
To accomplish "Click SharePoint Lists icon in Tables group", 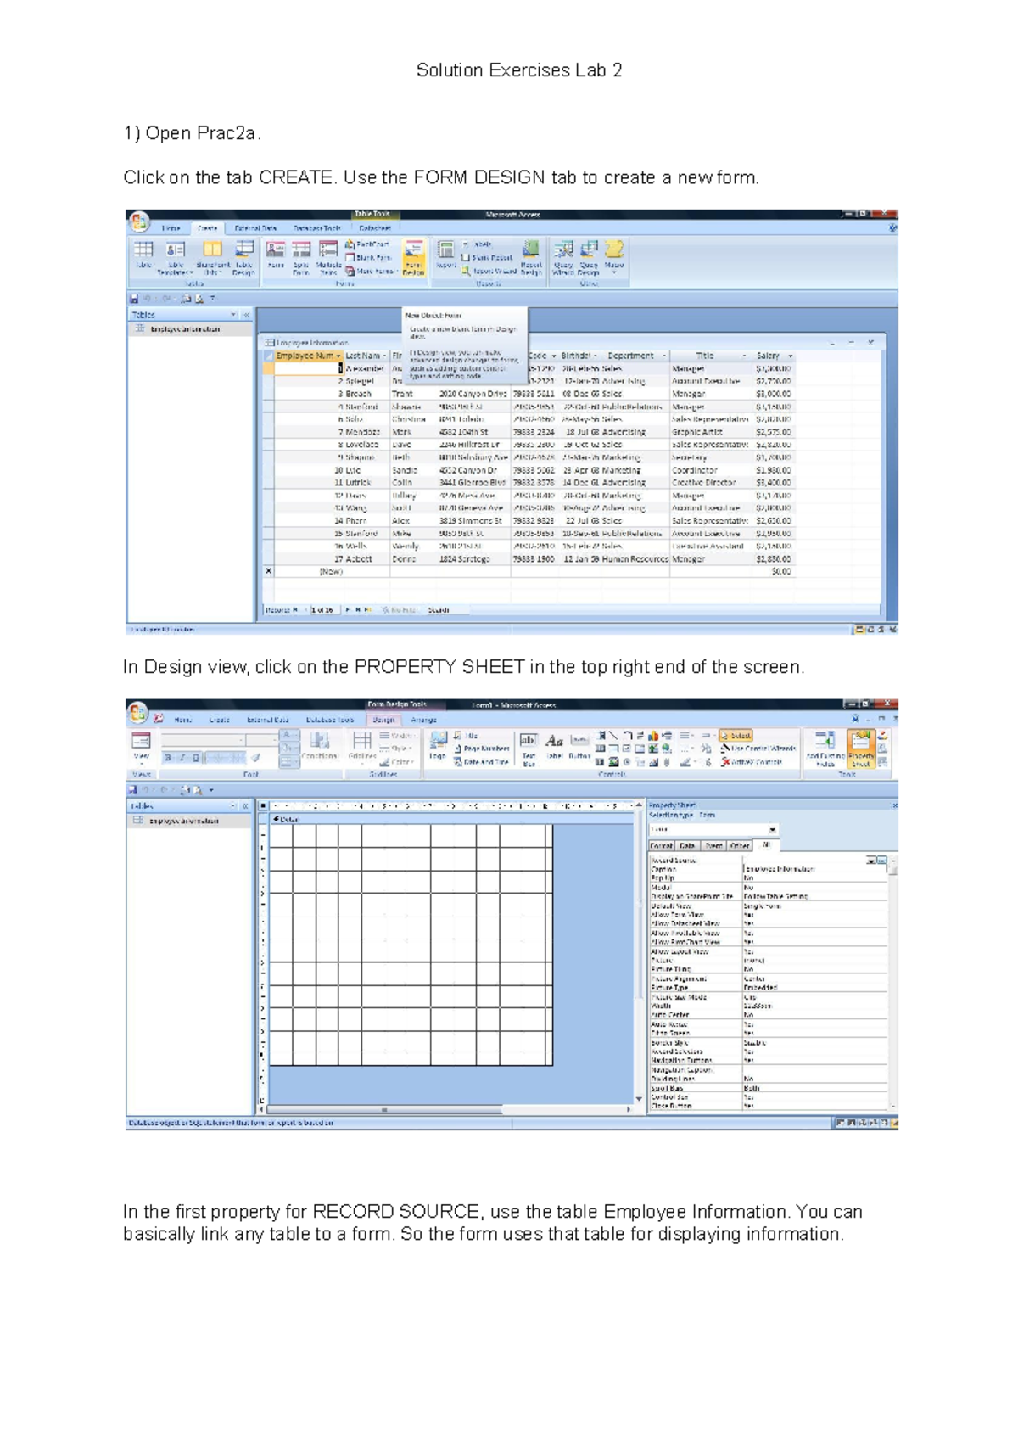I will point(212,258).
